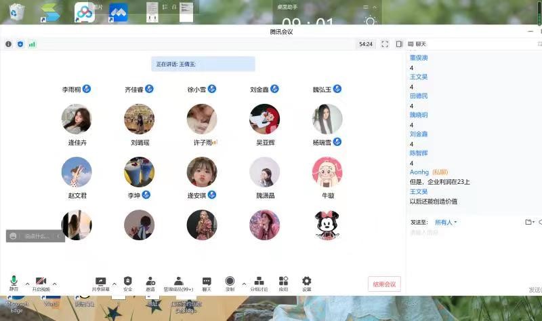Toggle fullscreen view icon beside the timer

tap(385, 44)
